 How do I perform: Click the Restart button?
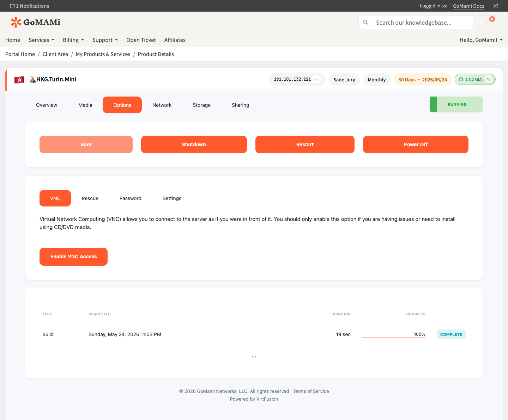click(x=305, y=144)
